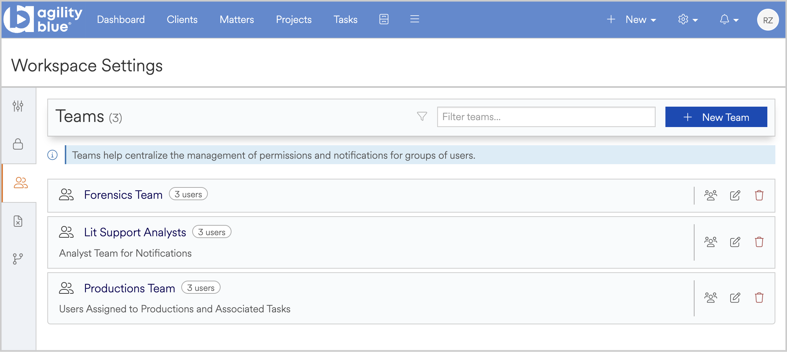The height and width of the screenshot is (352, 787).
Task: Open the Tasks menu item
Action: [345, 19]
